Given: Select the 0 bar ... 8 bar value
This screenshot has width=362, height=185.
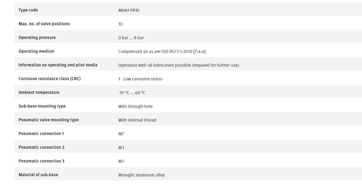Looking at the screenshot, I should tap(131, 38).
